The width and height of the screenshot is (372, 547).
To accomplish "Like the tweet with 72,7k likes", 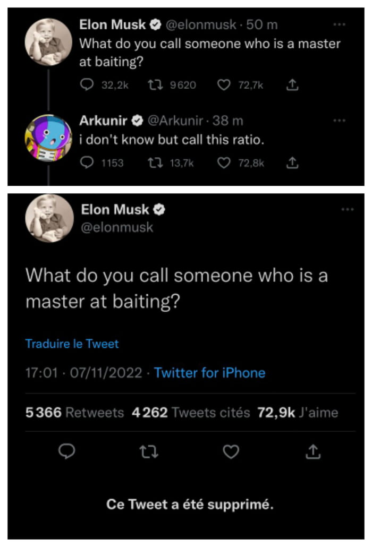I will (x=225, y=85).
